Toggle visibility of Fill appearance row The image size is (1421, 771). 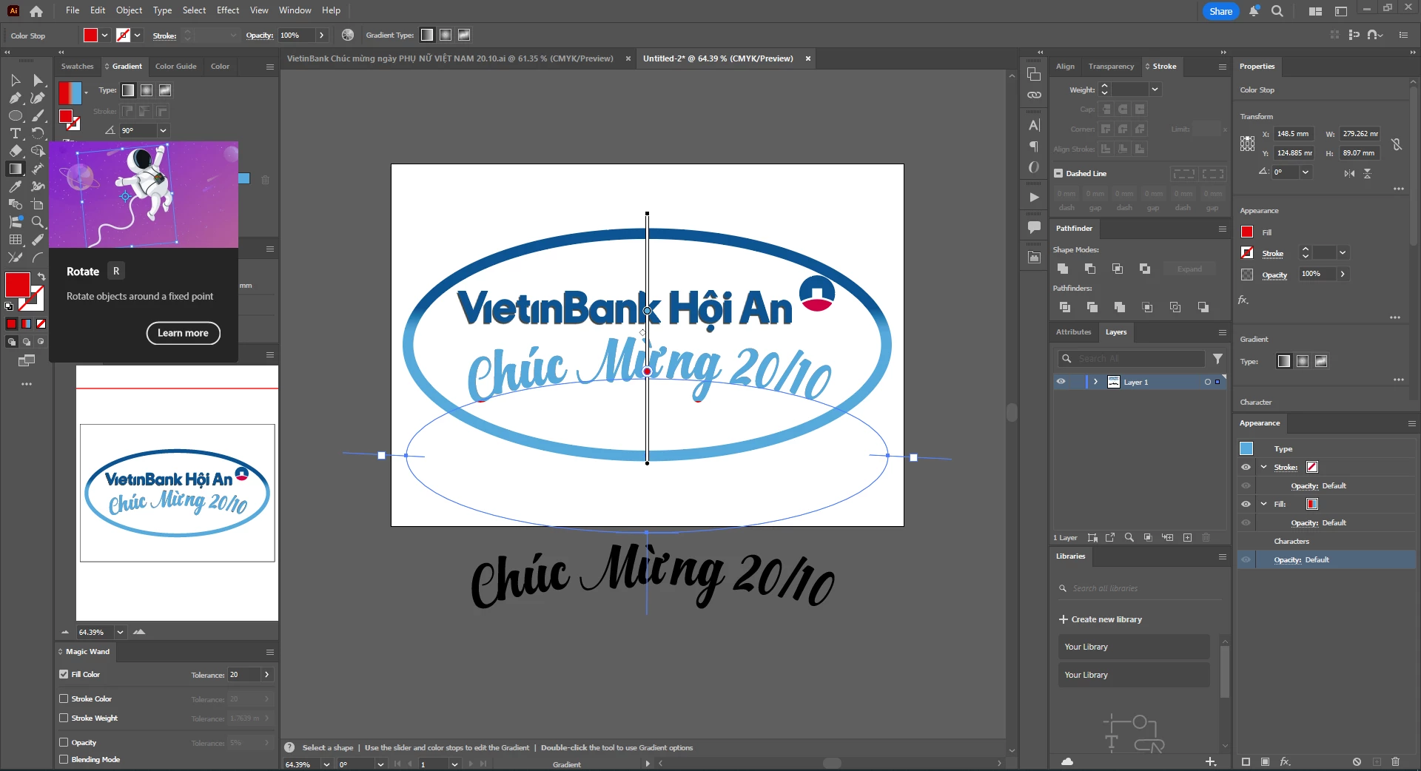(x=1246, y=504)
